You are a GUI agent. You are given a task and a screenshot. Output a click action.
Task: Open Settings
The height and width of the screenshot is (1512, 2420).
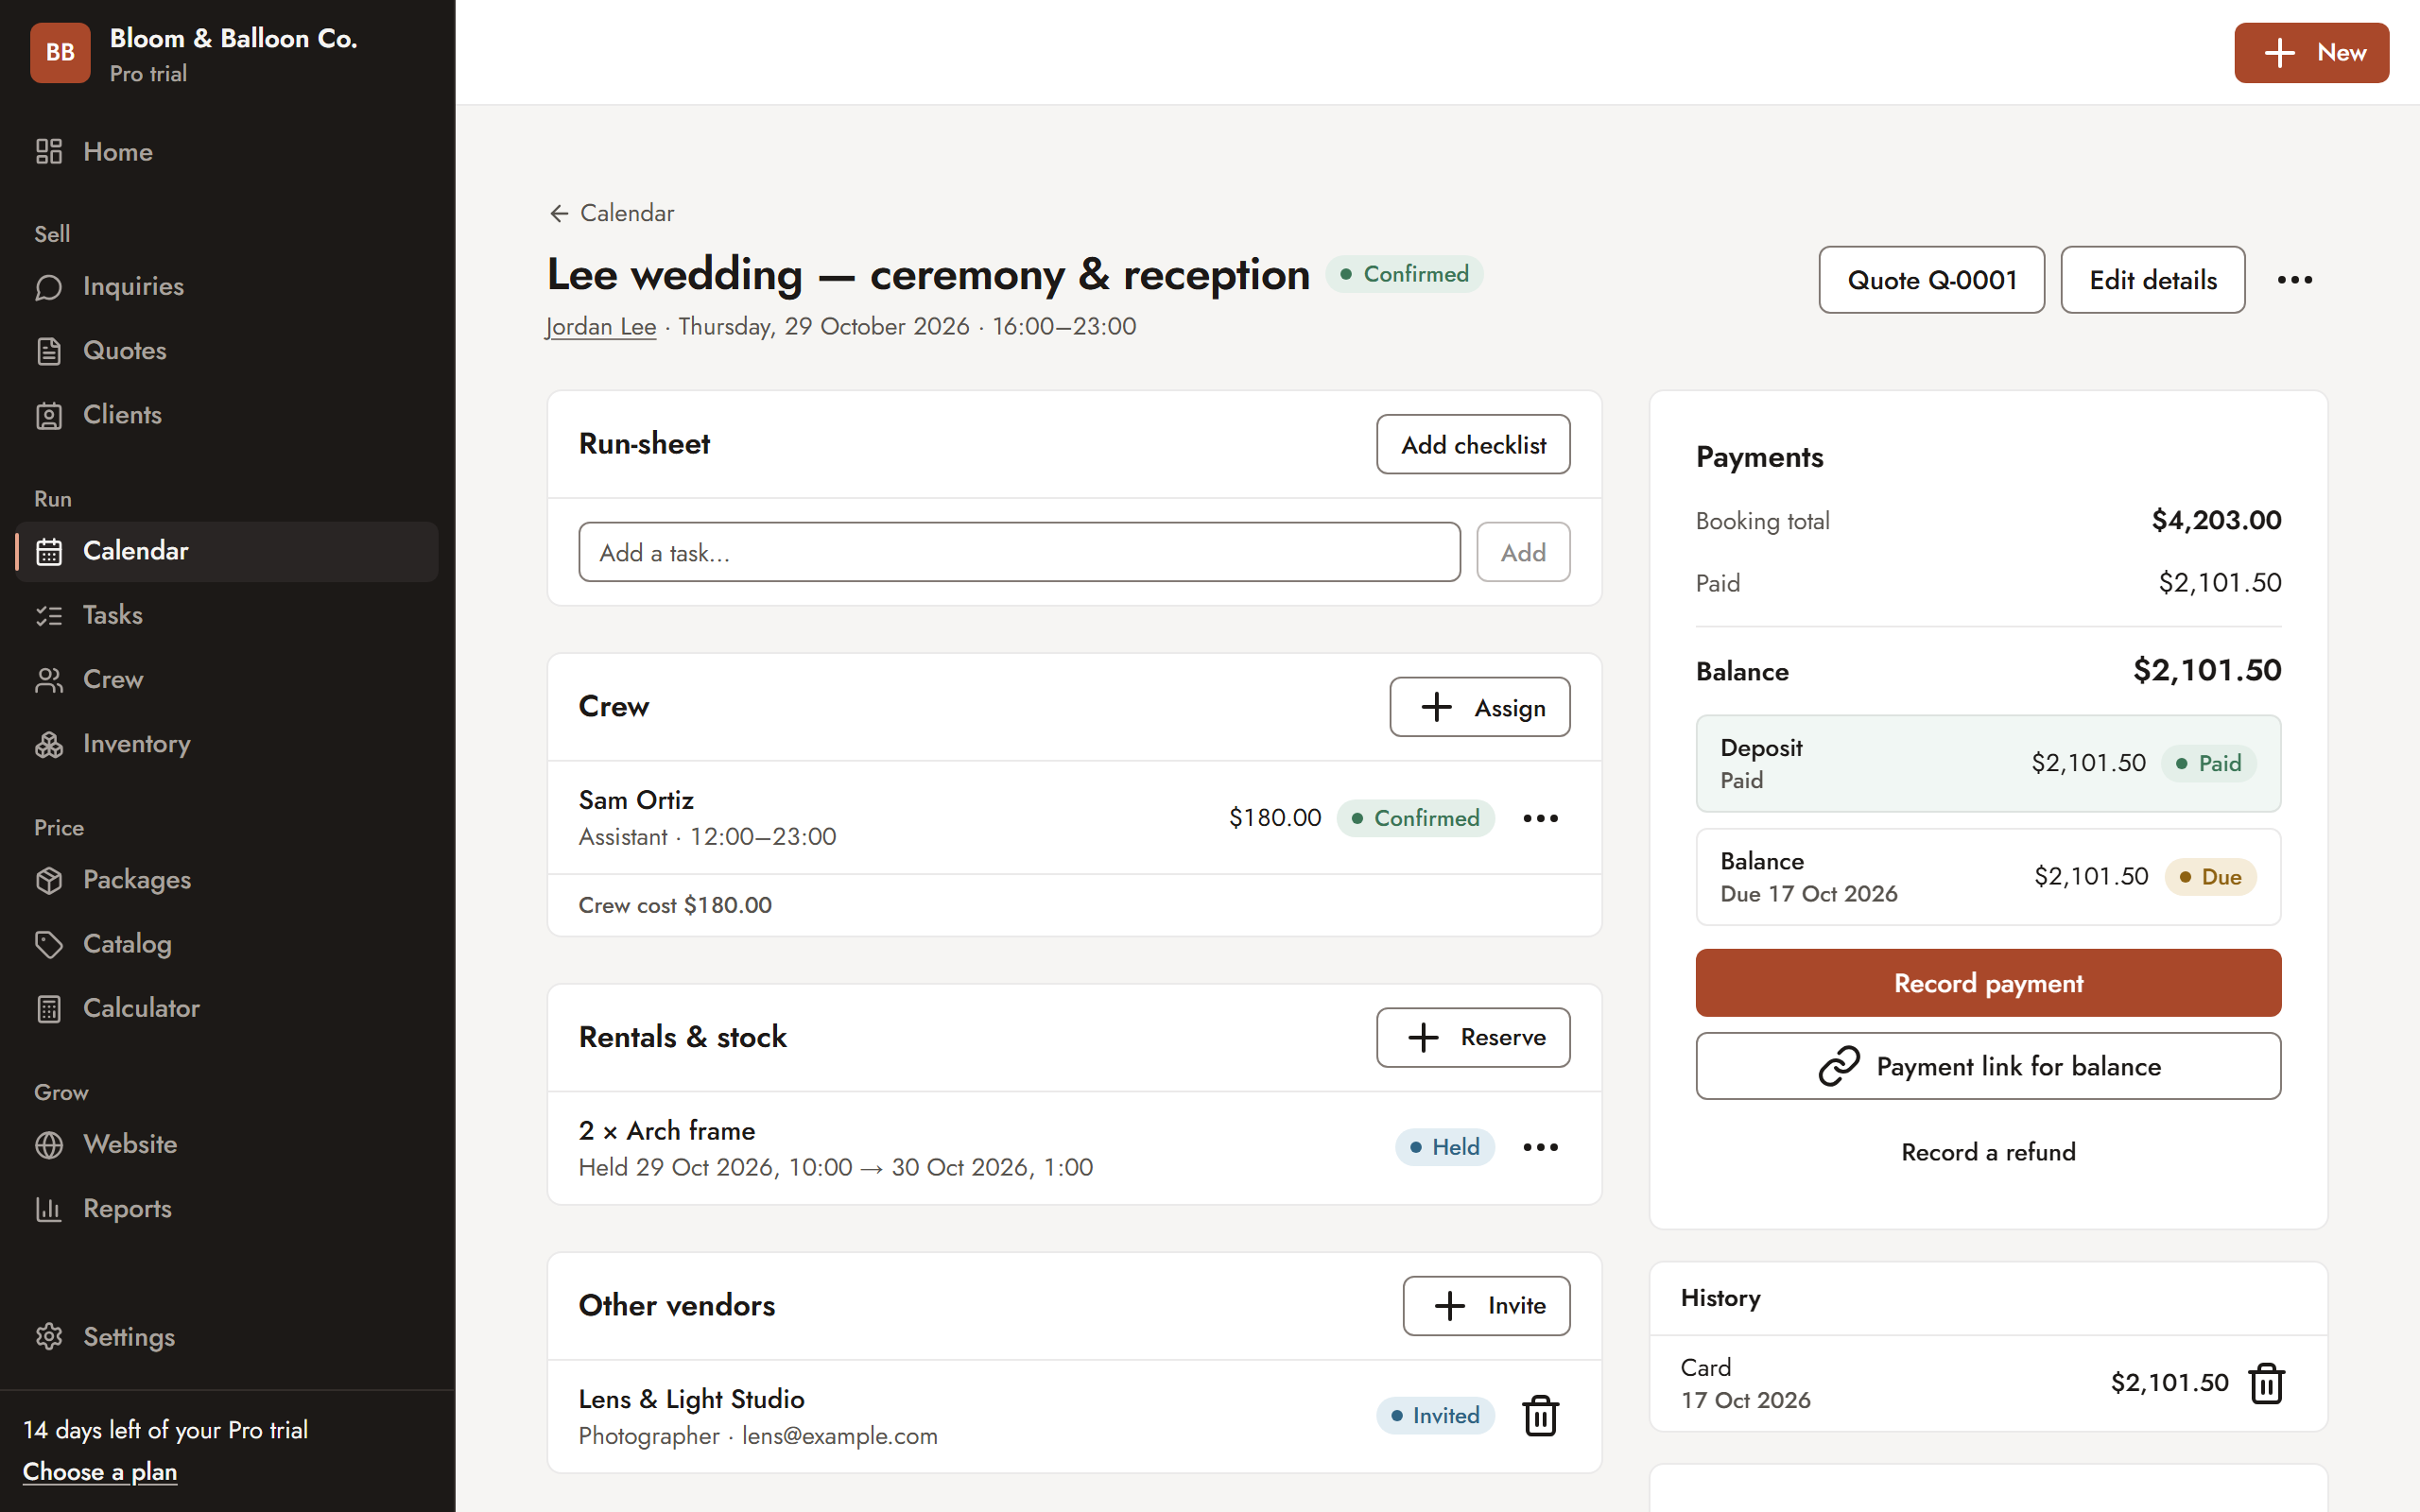(x=227, y=1337)
